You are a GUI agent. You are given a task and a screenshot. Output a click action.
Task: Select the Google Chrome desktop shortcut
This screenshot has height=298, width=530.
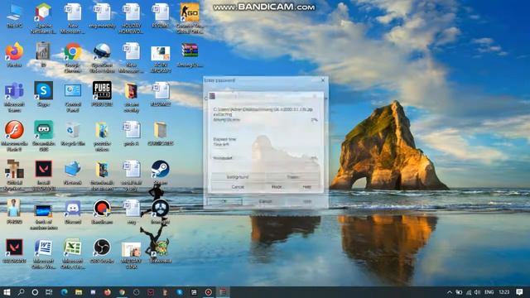[x=72, y=57]
